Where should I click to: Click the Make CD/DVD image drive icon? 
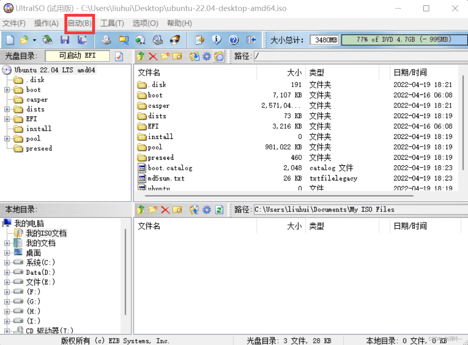[106, 40]
